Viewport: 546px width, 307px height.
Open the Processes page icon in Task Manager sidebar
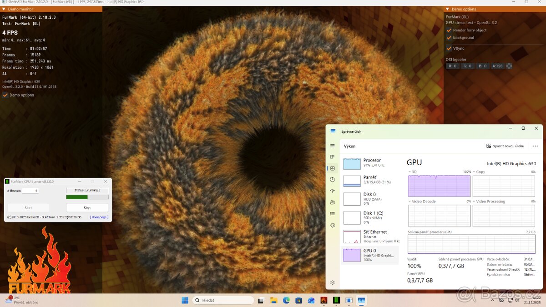click(333, 157)
